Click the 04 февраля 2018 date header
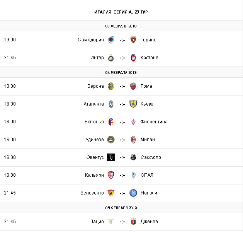This screenshot has width=243, height=232. (121, 72)
